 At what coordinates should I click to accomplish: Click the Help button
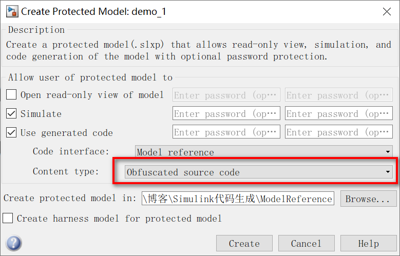coord(368,243)
